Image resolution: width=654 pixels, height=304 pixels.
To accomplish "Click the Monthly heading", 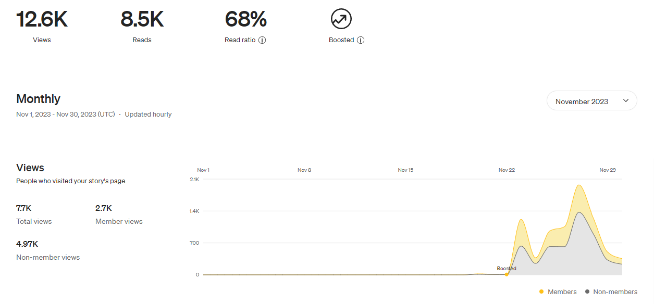I will point(38,99).
